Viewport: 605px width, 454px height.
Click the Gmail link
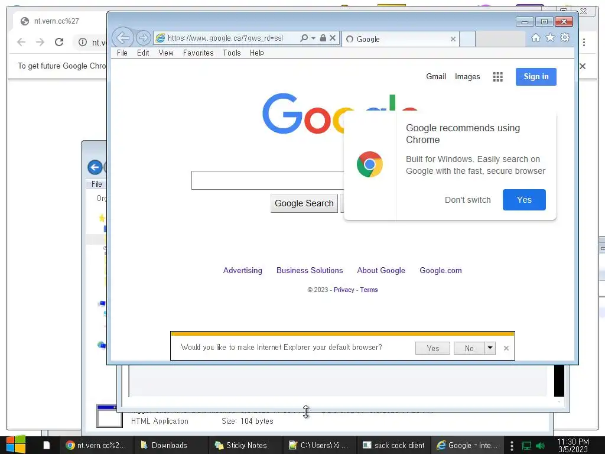[x=436, y=76]
